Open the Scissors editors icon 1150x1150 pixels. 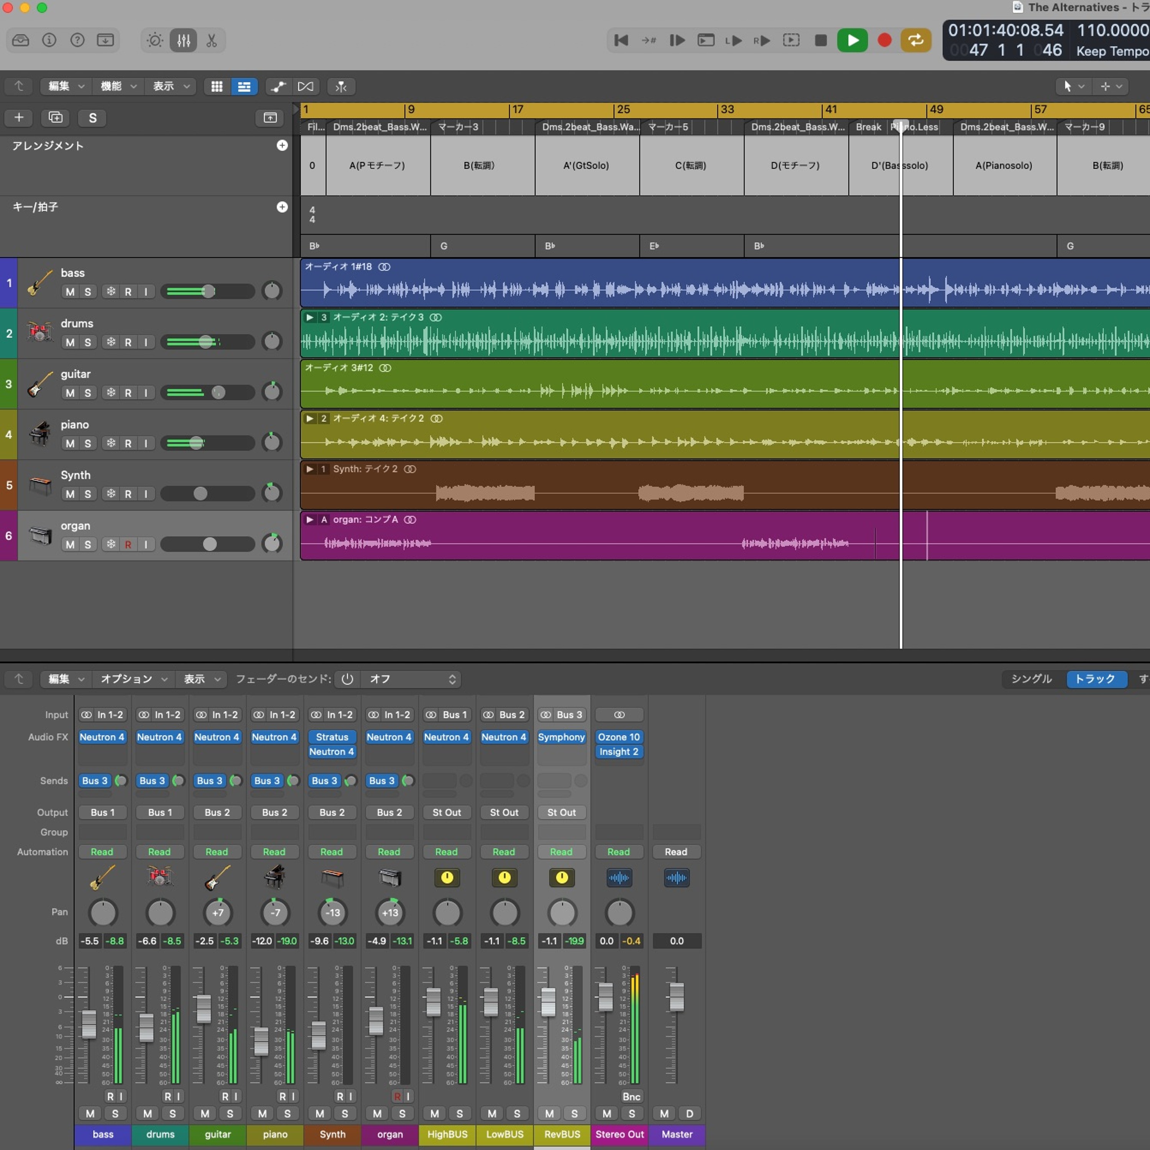211,41
